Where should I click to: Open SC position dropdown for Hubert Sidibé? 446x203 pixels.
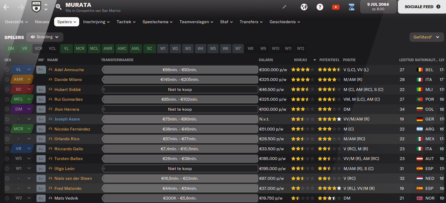pos(22,89)
